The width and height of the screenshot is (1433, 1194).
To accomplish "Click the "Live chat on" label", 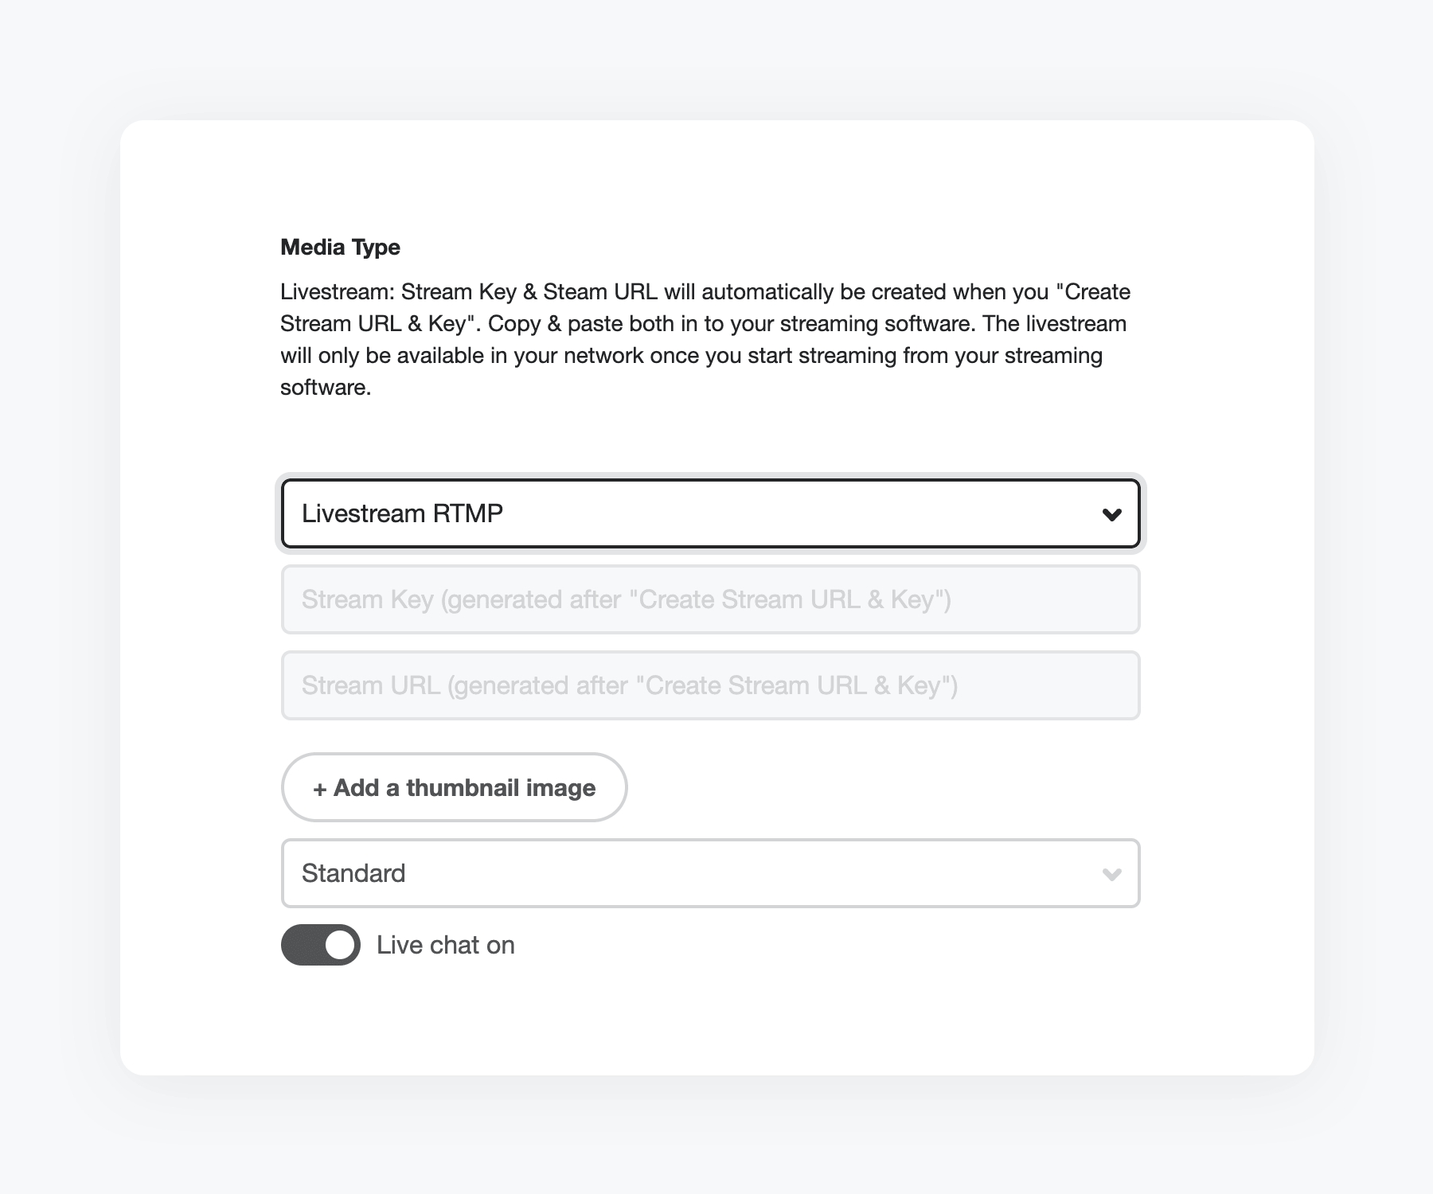I will click(x=445, y=945).
